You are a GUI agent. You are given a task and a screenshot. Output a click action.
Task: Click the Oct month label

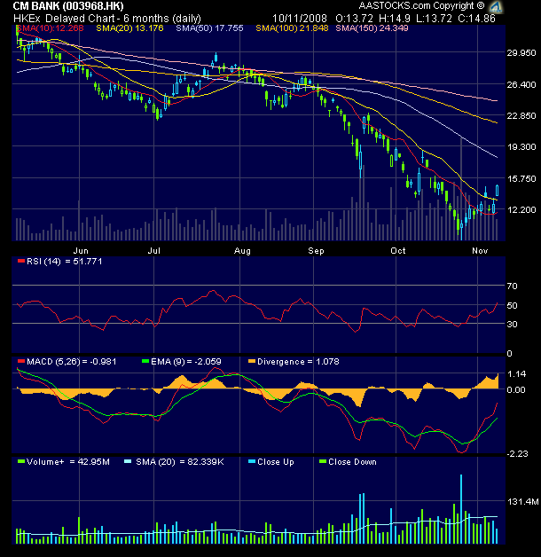click(x=398, y=251)
